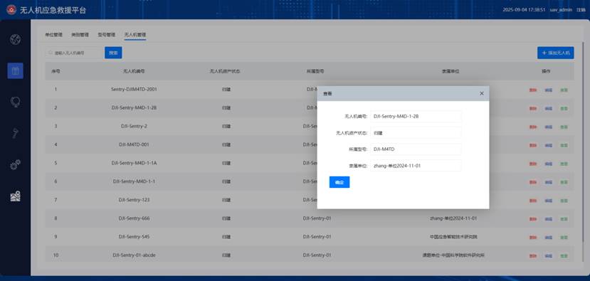Click the 中国应急管理技术研究院 unit cell in row 9
Screen dimensions: 590x281
[x=453, y=237]
